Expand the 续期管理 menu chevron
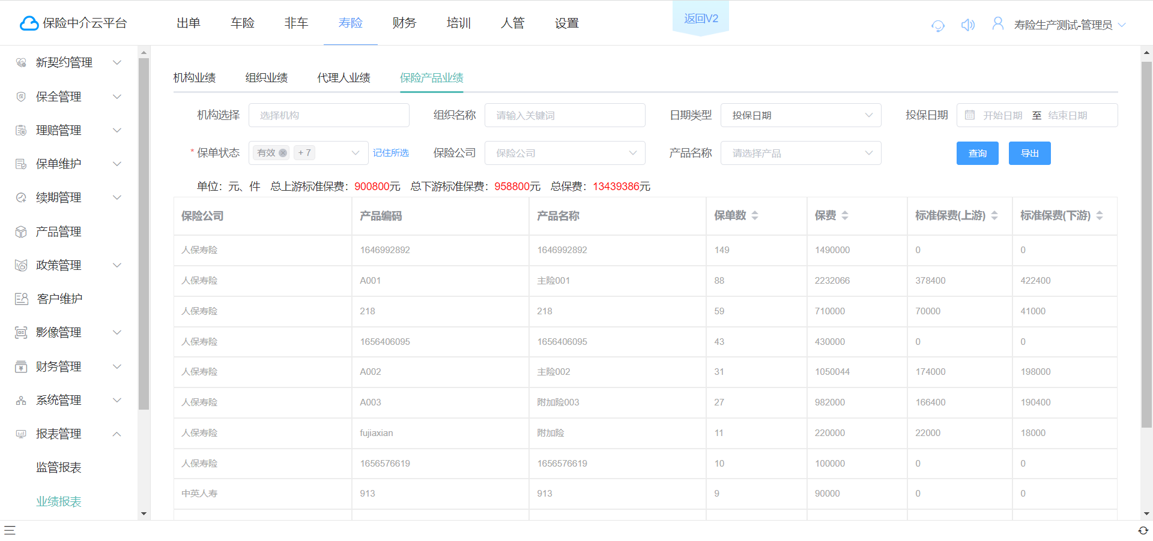The image size is (1153, 541). click(117, 197)
